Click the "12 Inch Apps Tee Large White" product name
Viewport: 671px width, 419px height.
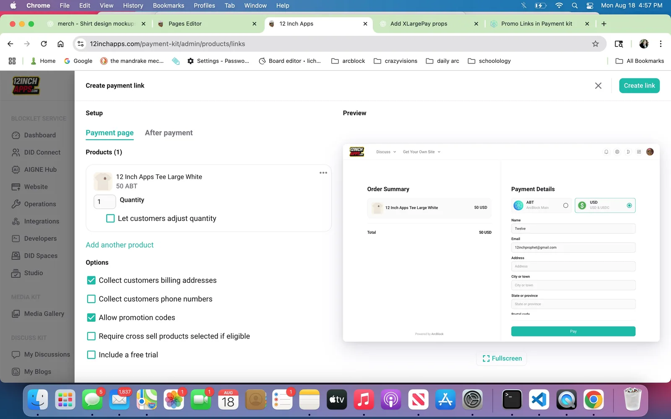click(159, 177)
